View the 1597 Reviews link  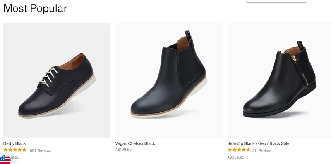[39, 150]
